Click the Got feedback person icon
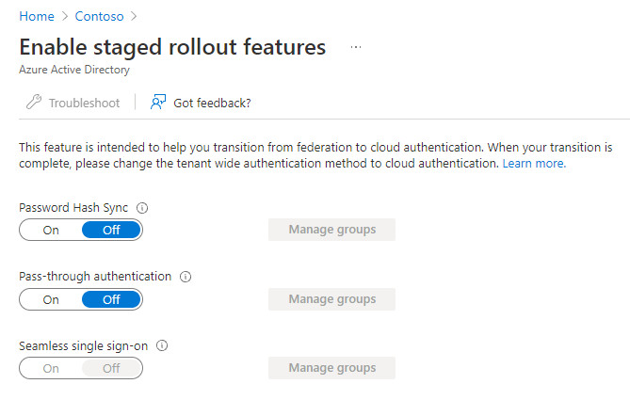The image size is (630, 416). click(158, 103)
